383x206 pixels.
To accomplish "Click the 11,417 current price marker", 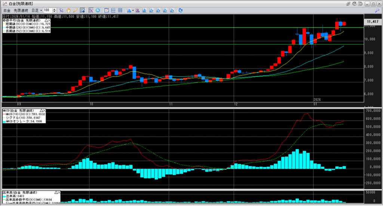I will pyautogui.click(x=372, y=22).
